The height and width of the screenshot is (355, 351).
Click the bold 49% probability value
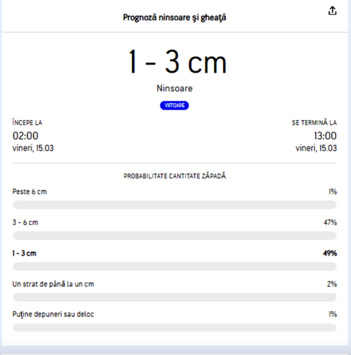(330, 253)
